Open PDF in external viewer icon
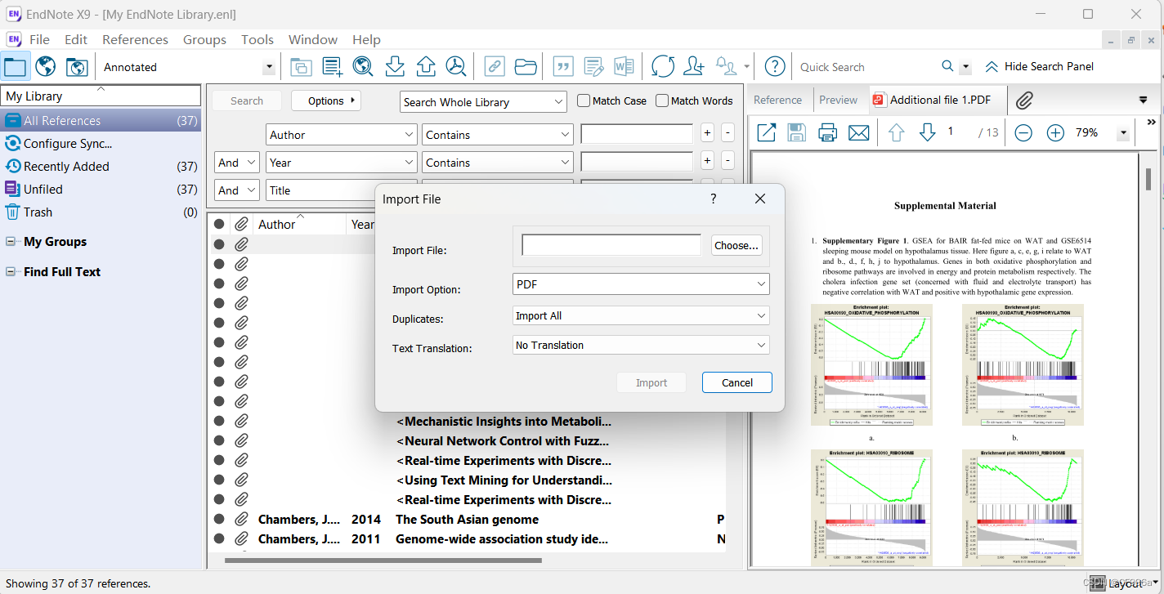The width and height of the screenshot is (1164, 594). [766, 132]
